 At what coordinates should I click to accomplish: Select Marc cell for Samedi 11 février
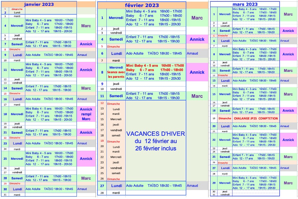197,96
